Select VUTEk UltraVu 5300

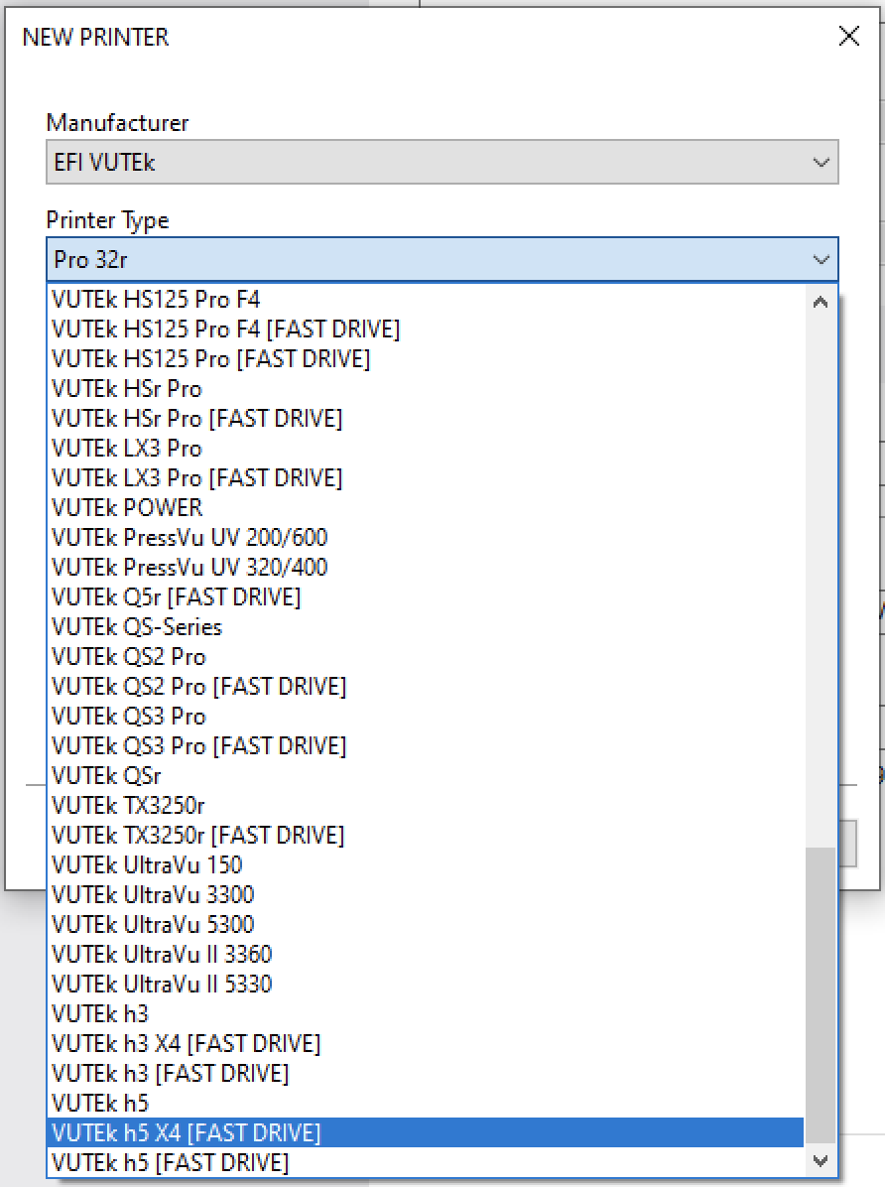pos(427,924)
